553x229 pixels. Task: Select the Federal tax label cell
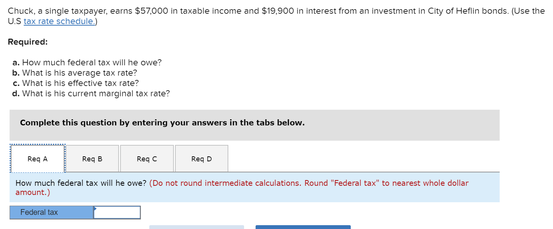52,212
